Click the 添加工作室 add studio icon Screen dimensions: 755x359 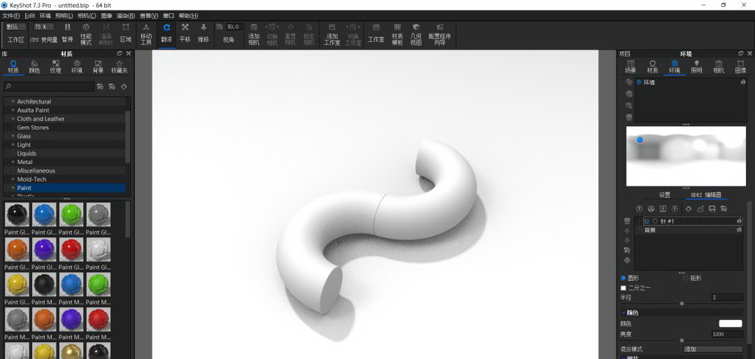point(332,27)
